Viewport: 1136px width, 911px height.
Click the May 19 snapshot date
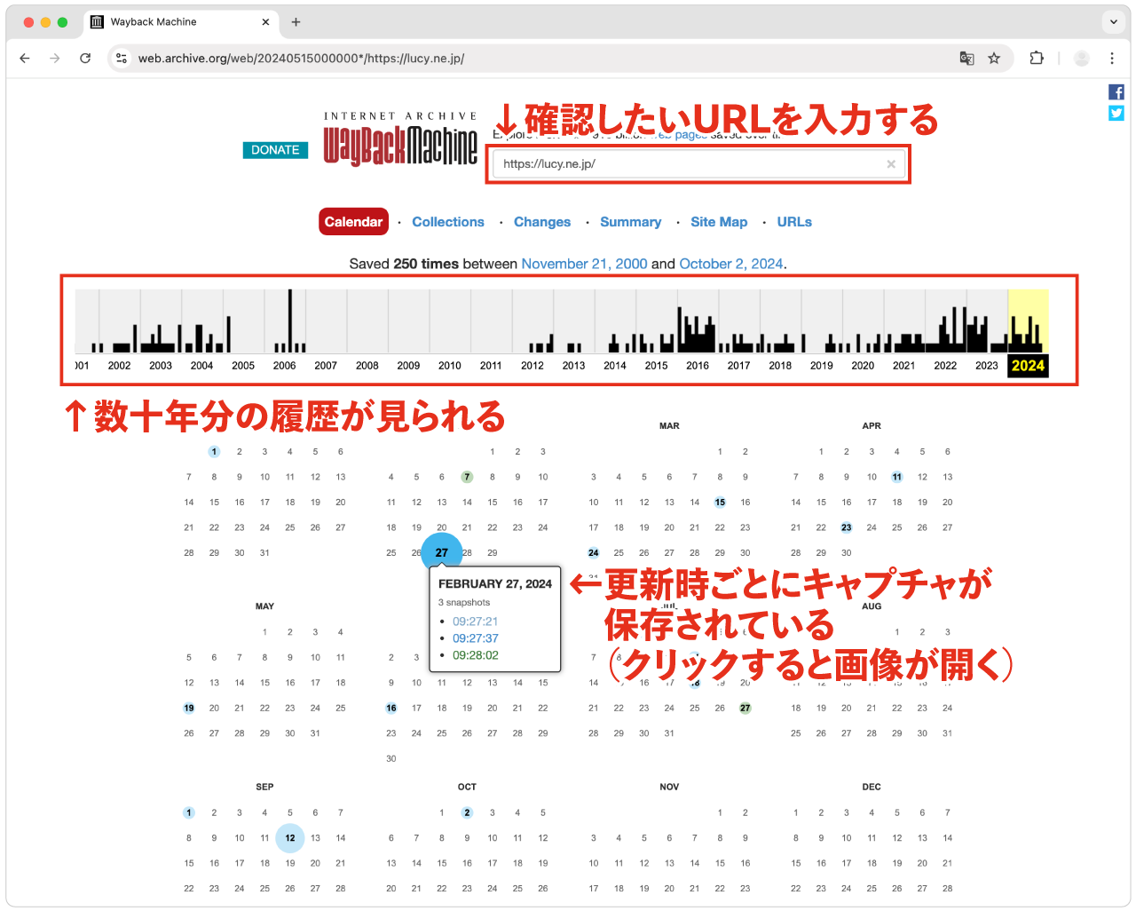click(189, 709)
